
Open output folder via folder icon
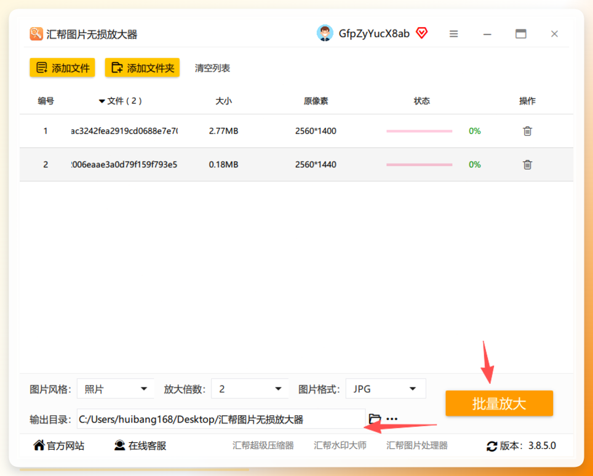tap(375, 419)
